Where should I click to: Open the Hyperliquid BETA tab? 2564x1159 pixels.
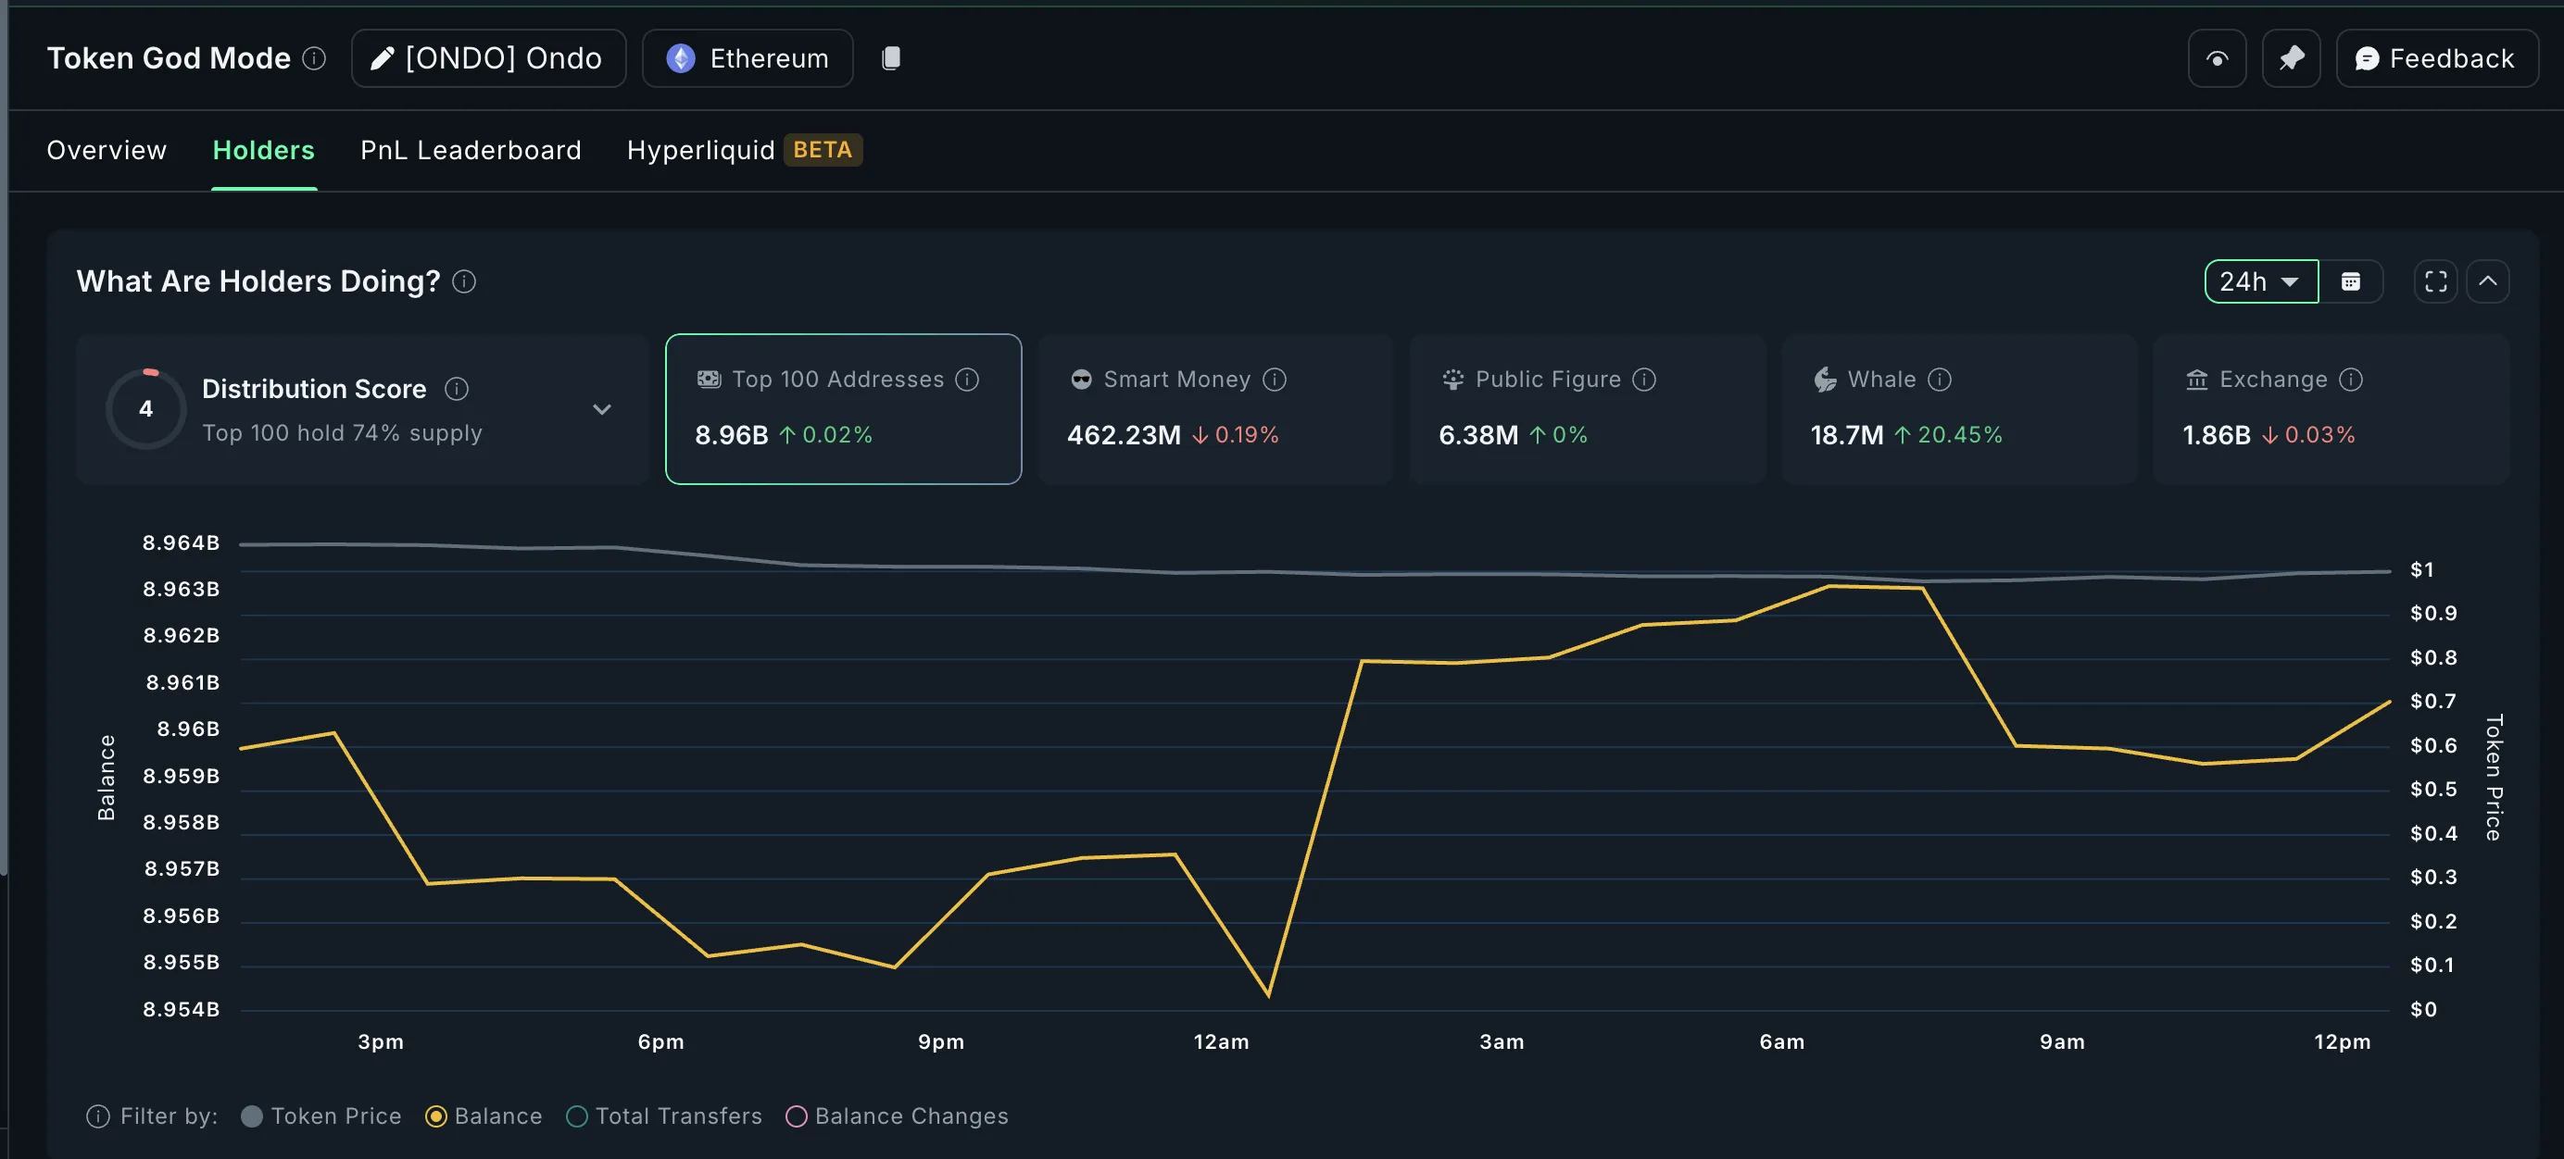[742, 150]
